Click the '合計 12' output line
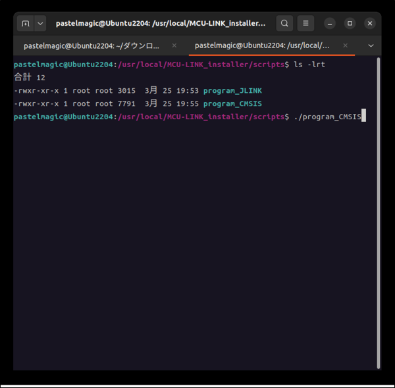Image resolution: width=395 pixels, height=388 pixels. pos(30,78)
